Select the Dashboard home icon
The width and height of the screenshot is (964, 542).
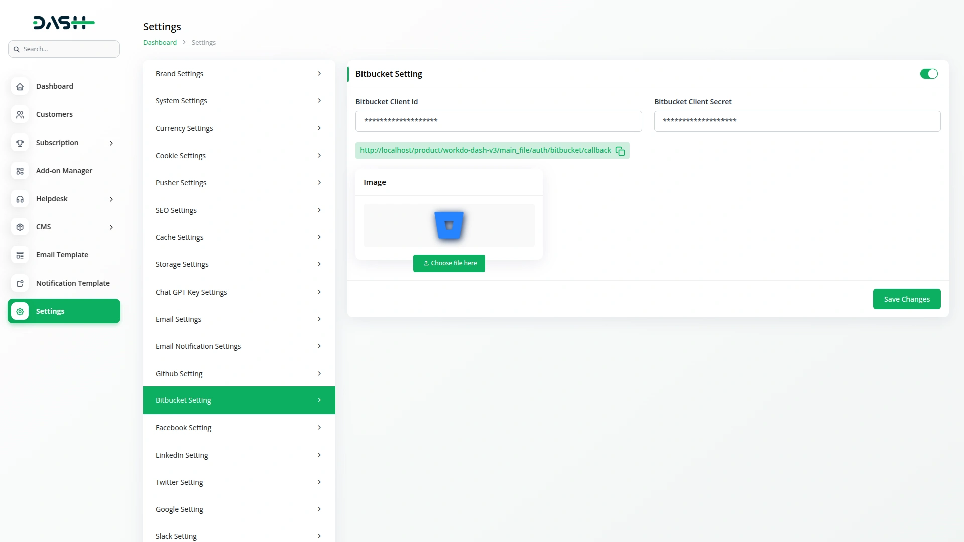[x=20, y=86]
